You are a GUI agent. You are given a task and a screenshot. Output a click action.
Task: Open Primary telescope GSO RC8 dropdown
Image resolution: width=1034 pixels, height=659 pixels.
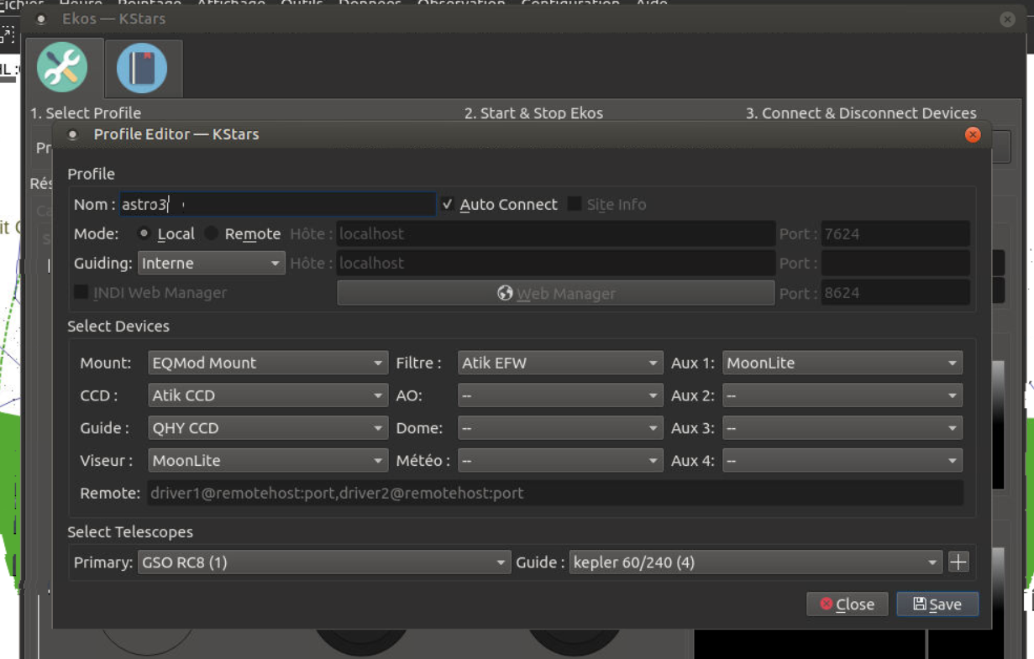[324, 562]
